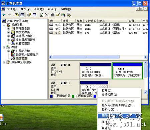Click the volume list horizontal scrollbar thumb
This screenshot has width=150, height=130.
click(x=86, y=57)
